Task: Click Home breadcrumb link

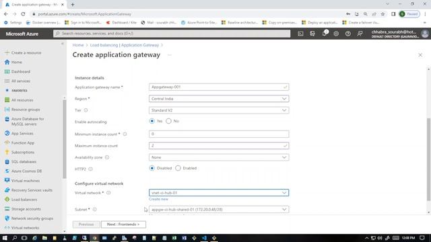Action: [78, 45]
